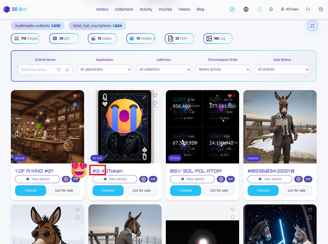Viewport: 328px width, 244px height.
Task: Open the blockchain stats artwork thumbnail
Action: pyautogui.click(x=202, y=127)
